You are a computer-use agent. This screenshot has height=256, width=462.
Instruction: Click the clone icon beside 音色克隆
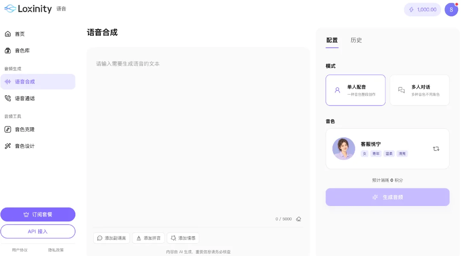pyautogui.click(x=8, y=129)
